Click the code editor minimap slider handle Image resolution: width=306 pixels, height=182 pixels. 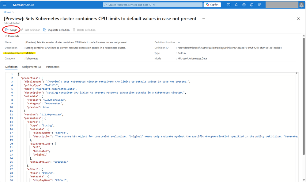[x=297, y=73]
